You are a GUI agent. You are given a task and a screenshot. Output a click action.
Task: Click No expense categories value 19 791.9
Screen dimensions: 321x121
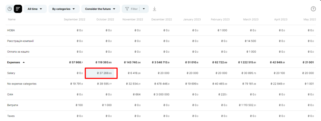pyautogui.click(x=76, y=84)
